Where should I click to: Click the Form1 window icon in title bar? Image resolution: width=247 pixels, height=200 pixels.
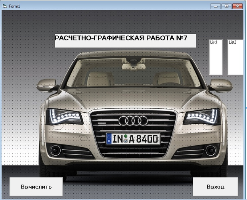coord(5,7)
